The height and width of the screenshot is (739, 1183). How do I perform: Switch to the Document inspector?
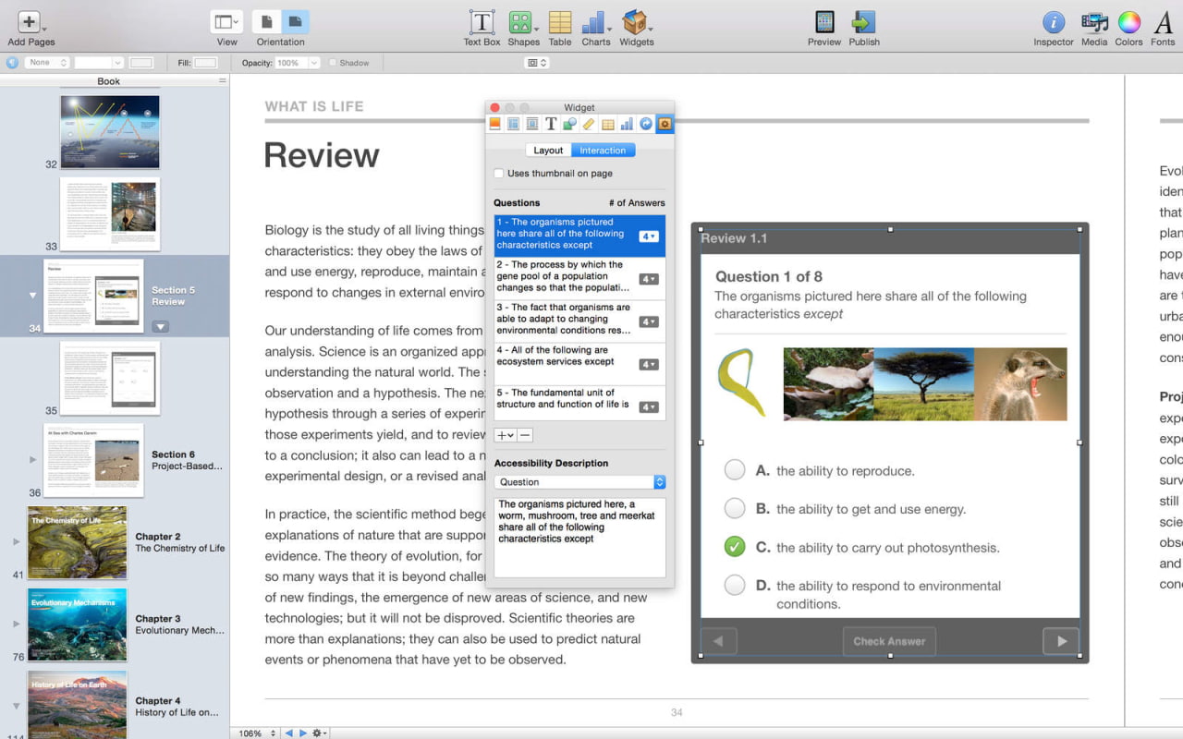pyautogui.click(x=494, y=123)
